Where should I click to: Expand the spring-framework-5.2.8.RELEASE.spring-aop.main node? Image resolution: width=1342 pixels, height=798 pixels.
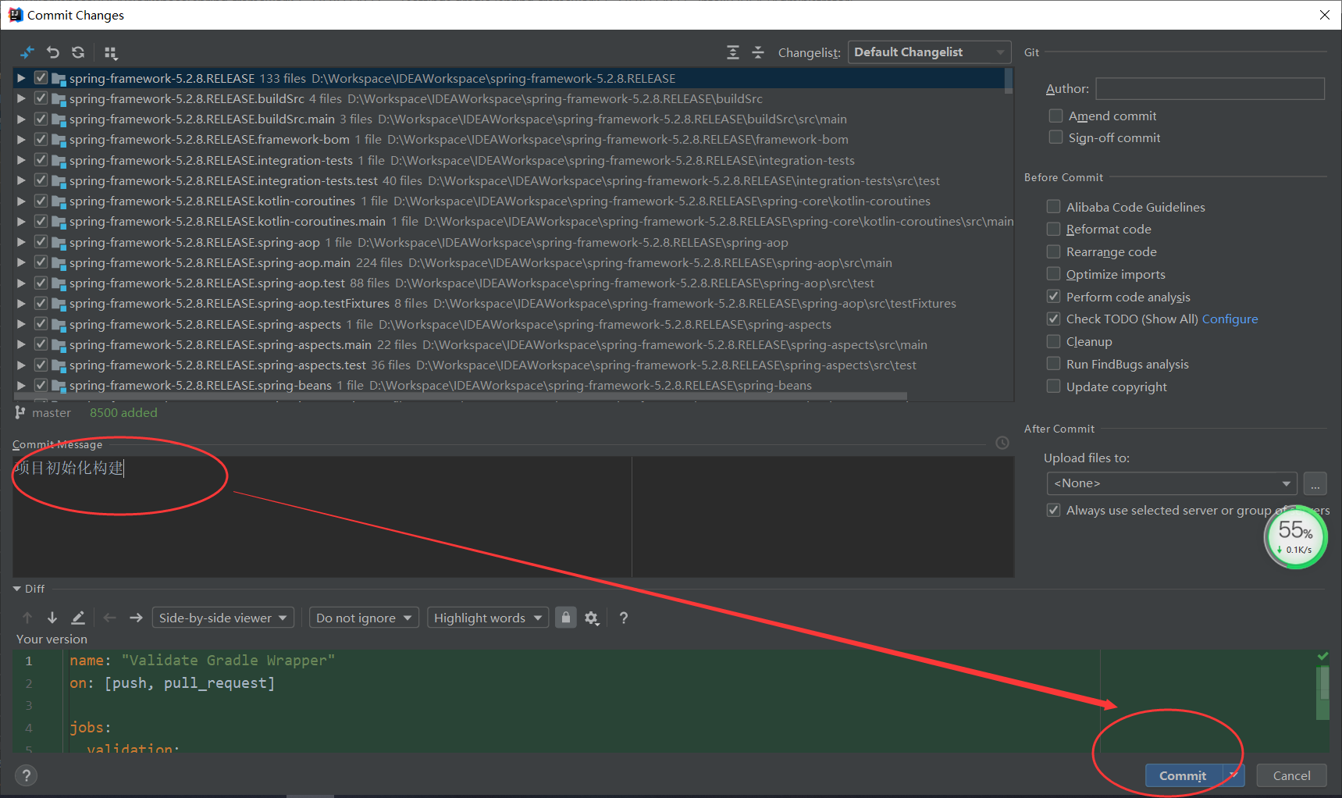pos(21,262)
